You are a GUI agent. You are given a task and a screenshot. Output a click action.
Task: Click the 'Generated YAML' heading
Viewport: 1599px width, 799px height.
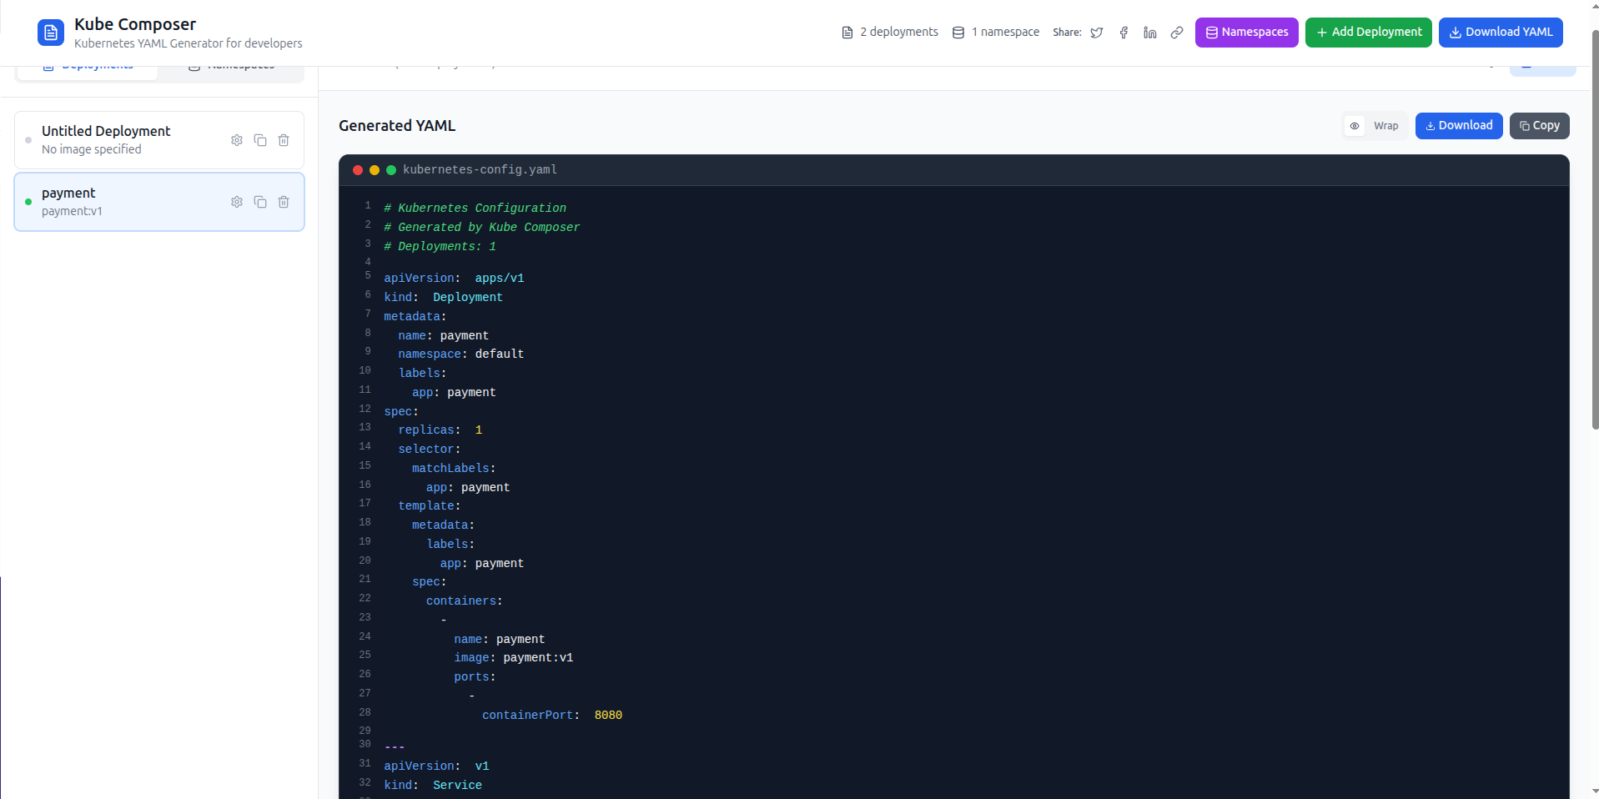click(x=397, y=126)
